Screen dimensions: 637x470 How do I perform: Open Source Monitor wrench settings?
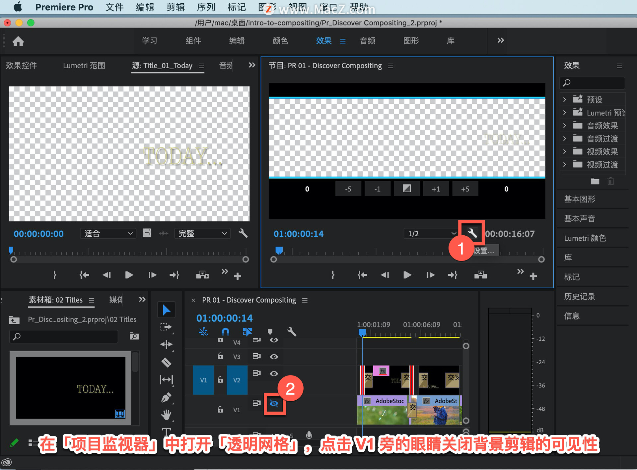pos(243,233)
